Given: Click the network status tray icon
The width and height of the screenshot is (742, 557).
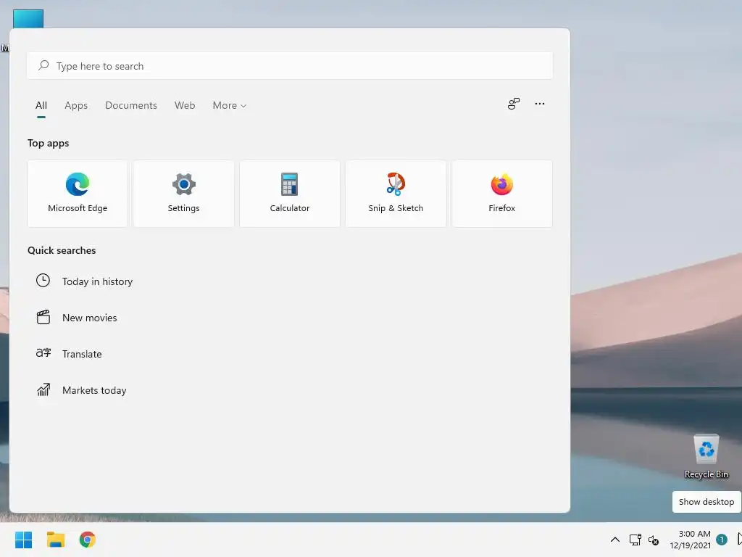Looking at the screenshot, I should coord(635,540).
